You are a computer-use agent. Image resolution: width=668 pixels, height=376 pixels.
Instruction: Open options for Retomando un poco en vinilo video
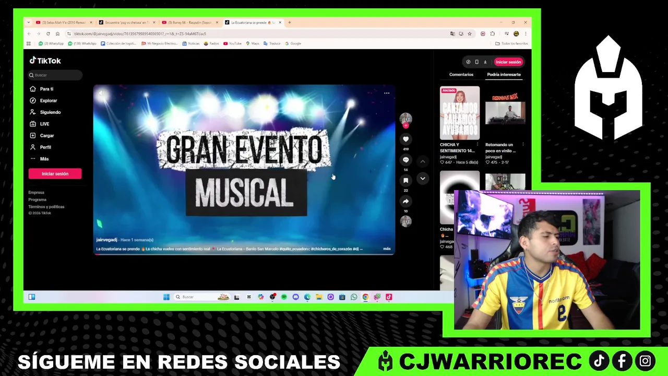523,145
